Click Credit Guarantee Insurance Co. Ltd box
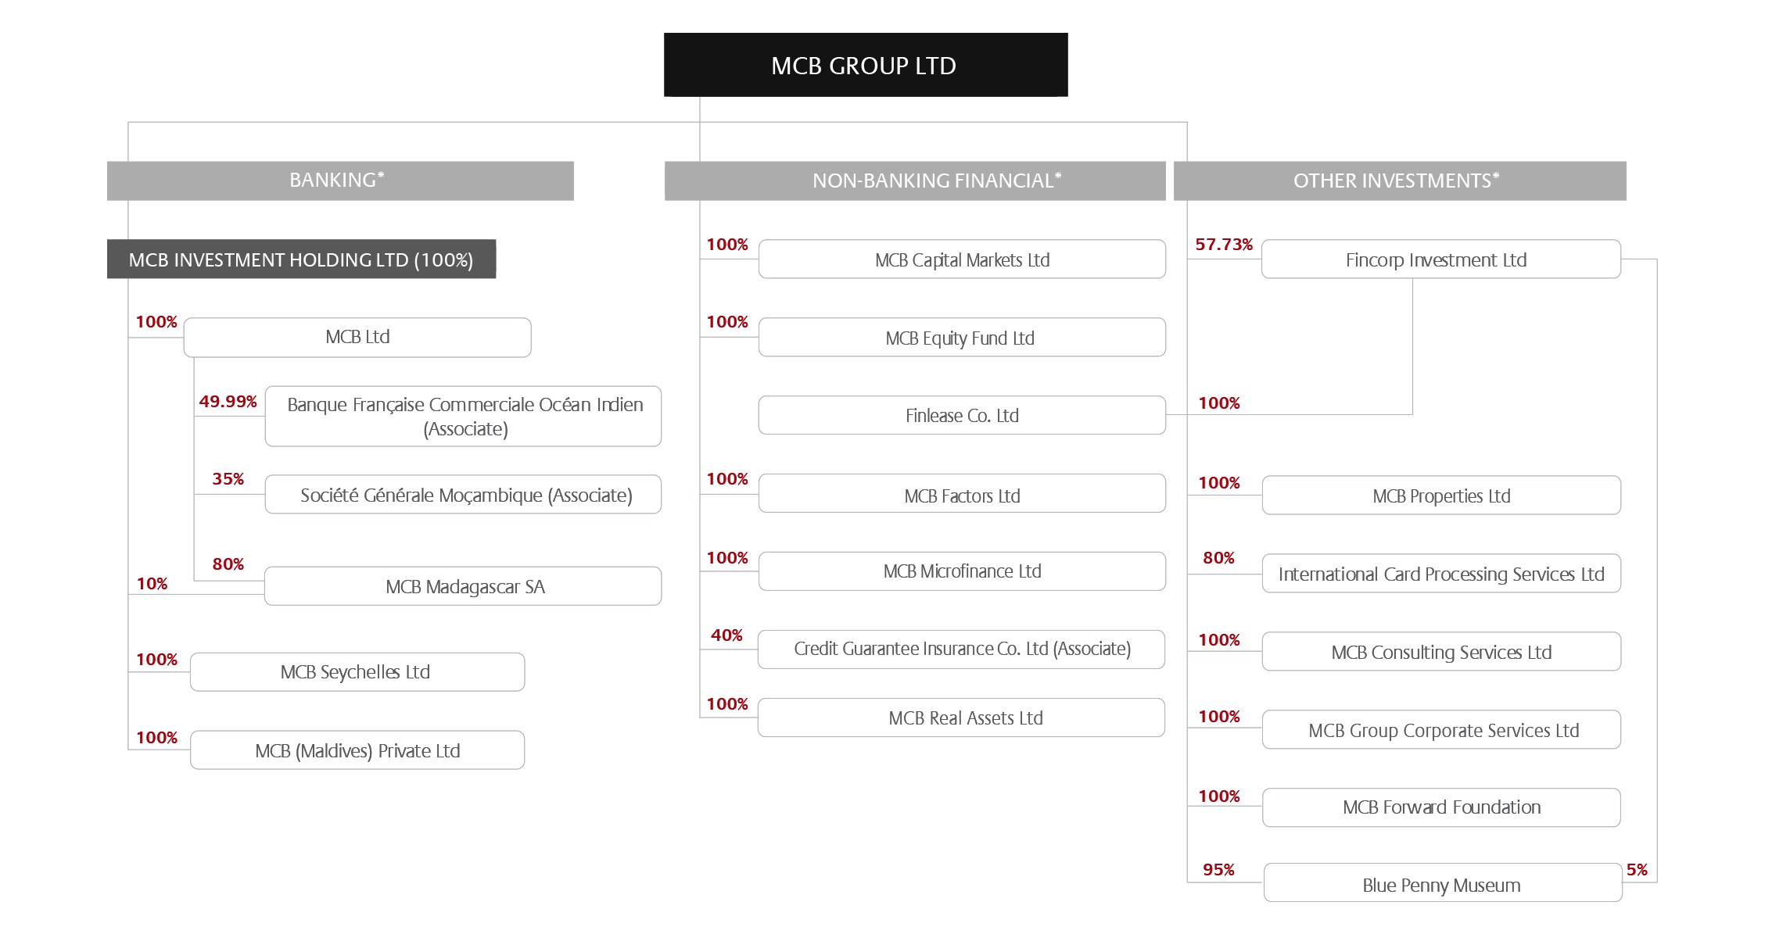This screenshot has width=1765, height=934. point(961,649)
